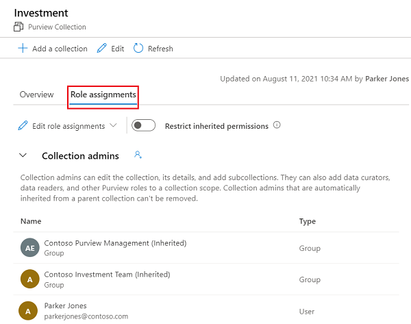Click the avatar for Contoso Investment Team
This screenshot has width=411, height=324.
[29, 279]
